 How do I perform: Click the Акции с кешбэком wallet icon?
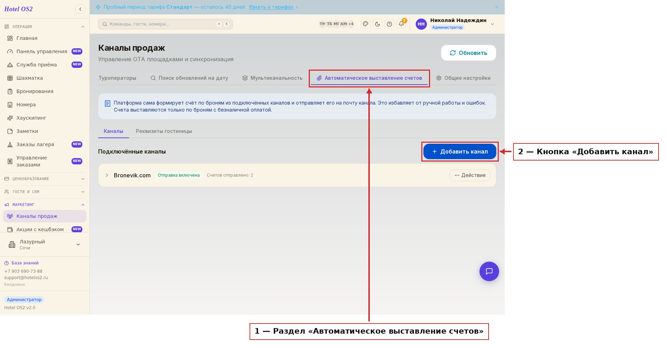[x=10, y=229]
